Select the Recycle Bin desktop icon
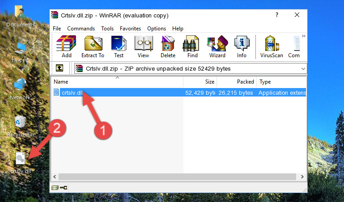The height and width of the screenshot is (202, 344). click(x=21, y=126)
